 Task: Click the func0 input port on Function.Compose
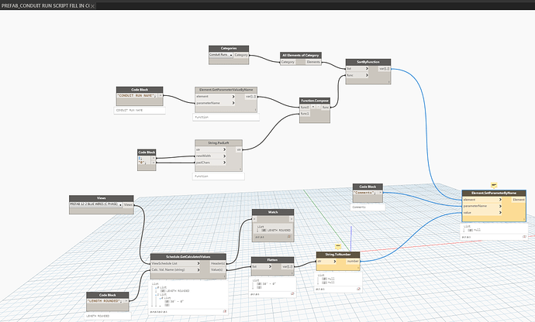(305, 107)
